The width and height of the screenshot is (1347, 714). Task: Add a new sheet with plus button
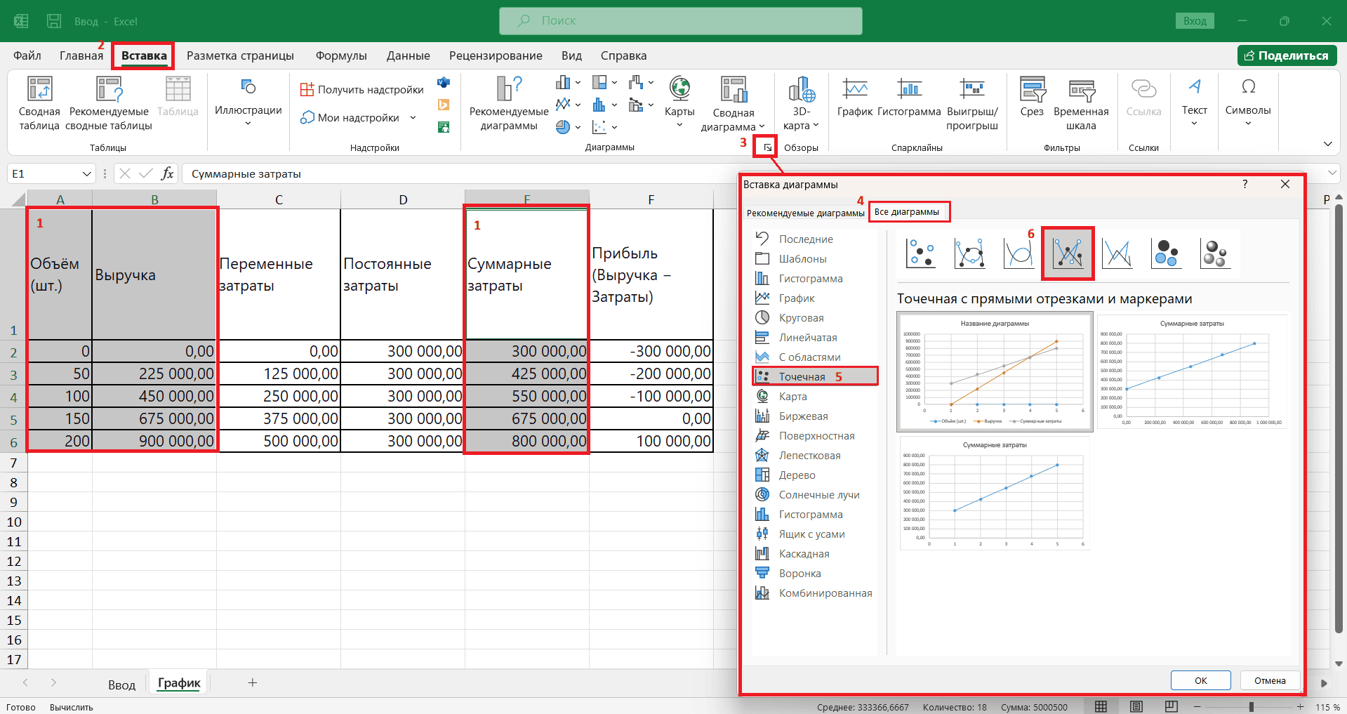click(x=253, y=682)
